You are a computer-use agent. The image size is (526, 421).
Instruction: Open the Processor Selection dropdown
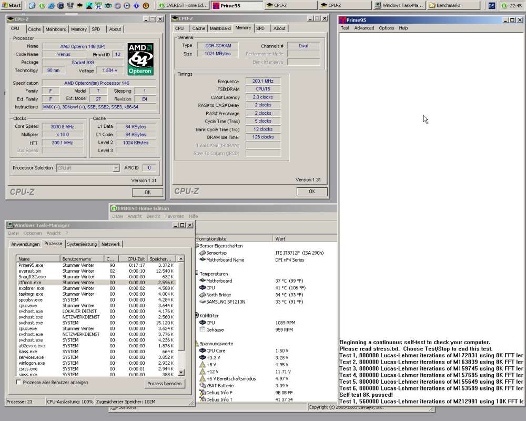(116, 168)
